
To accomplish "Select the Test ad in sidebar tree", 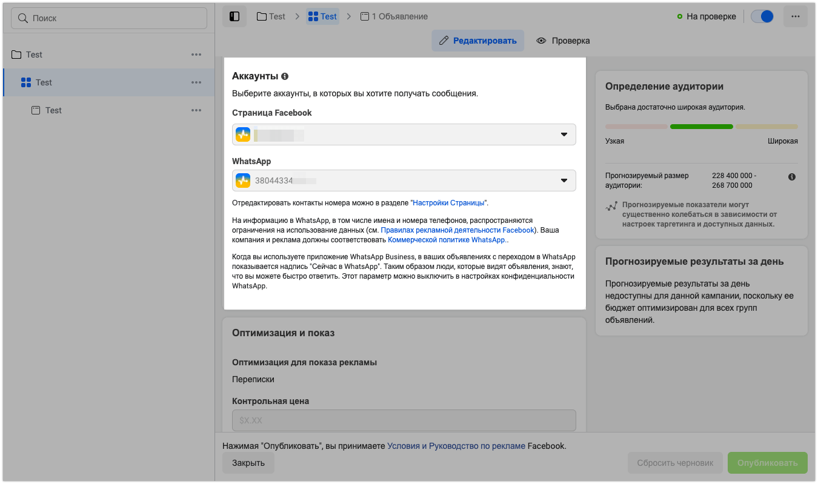I will click(x=53, y=110).
